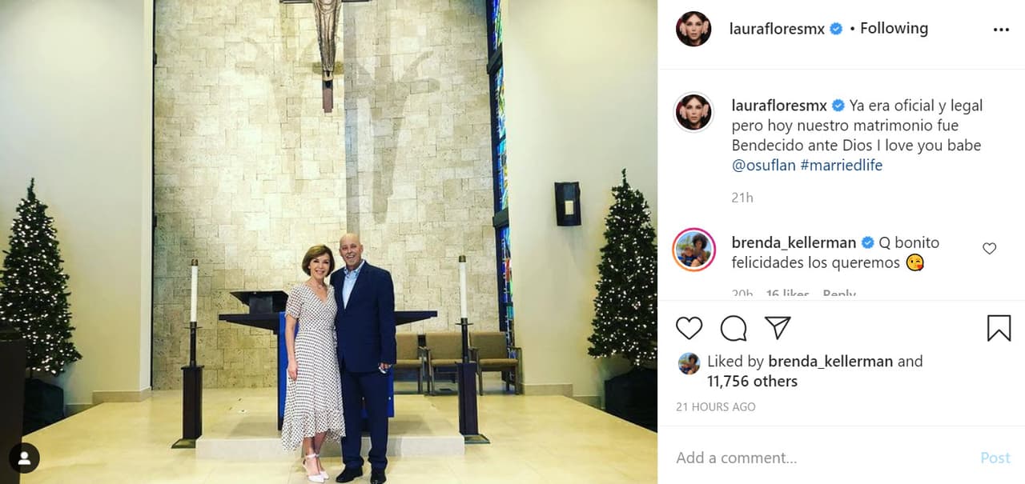This screenshot has width=1025, height=484.
Task: Click the tagged-people icon on the photo
Action: (x=24, y=458)
